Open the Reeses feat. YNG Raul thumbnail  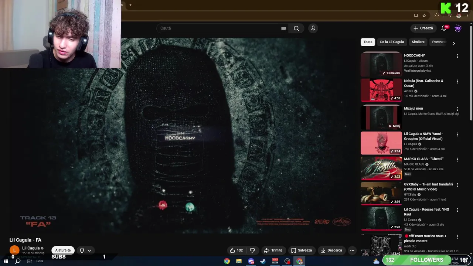click(x=381, y=218)
